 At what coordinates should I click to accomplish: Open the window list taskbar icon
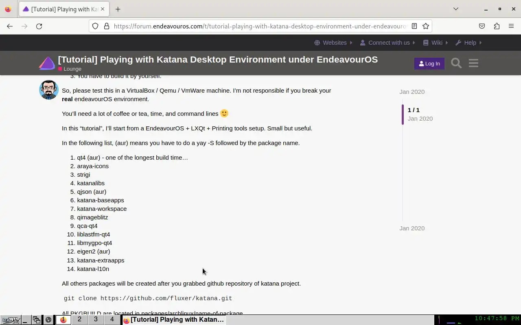(x=37, y=320)
